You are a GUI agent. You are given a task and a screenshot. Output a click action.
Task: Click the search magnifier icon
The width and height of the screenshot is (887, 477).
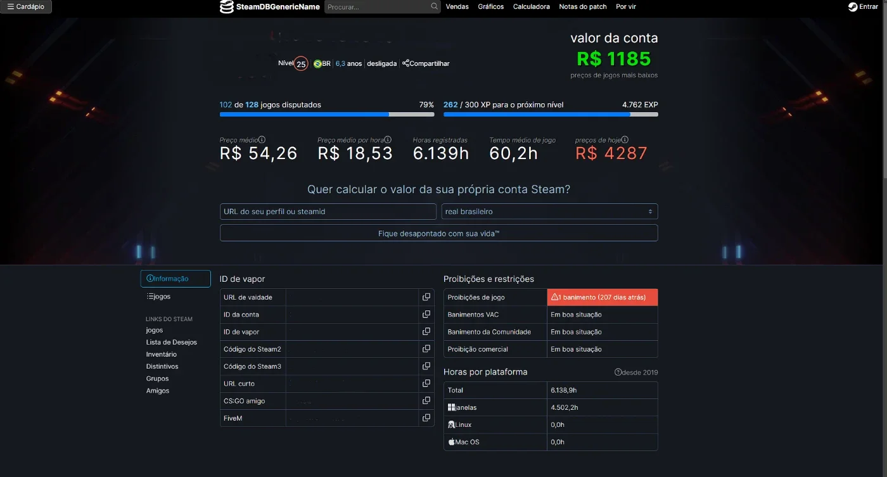(x=434, y=6)
